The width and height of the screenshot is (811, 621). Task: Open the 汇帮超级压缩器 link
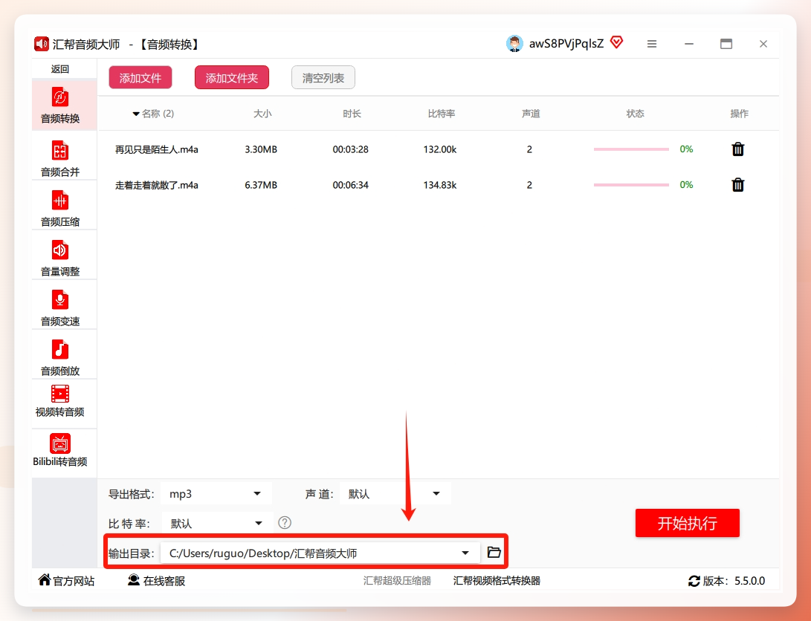tap(397, 581)
